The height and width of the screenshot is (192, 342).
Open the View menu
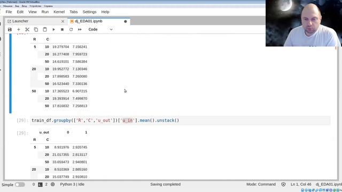click(x=33, y=12)
